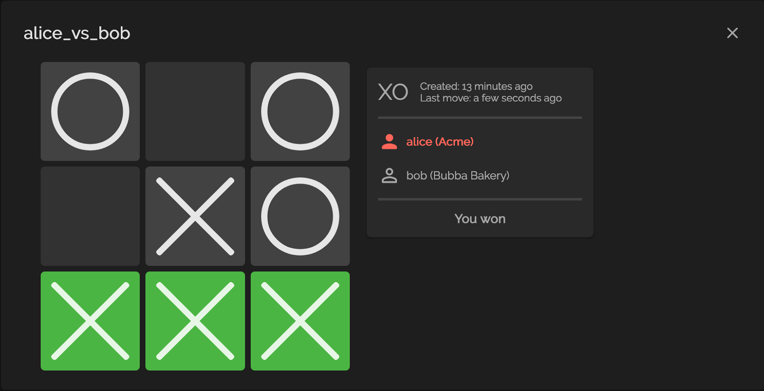Click the top-left O cell
The width and height of the screenshot is (764, 391).
pyautogui.click(x=90, y=111)
